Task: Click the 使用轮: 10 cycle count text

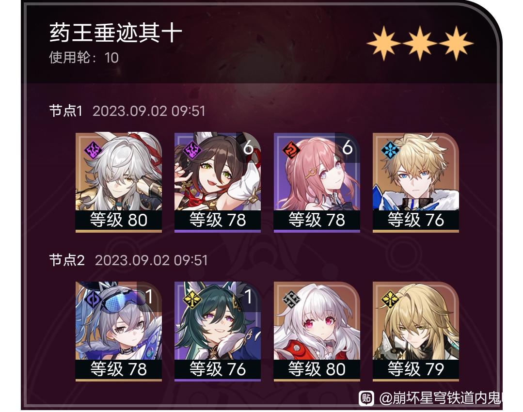Action: tap(84, 57)
